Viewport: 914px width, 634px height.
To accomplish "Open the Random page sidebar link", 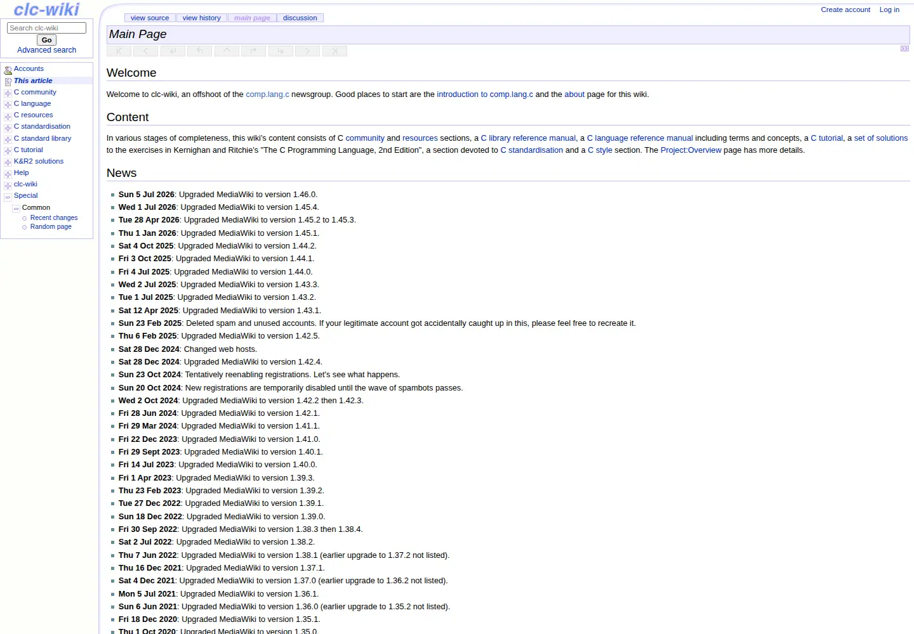I will click(x=51, y=226).
